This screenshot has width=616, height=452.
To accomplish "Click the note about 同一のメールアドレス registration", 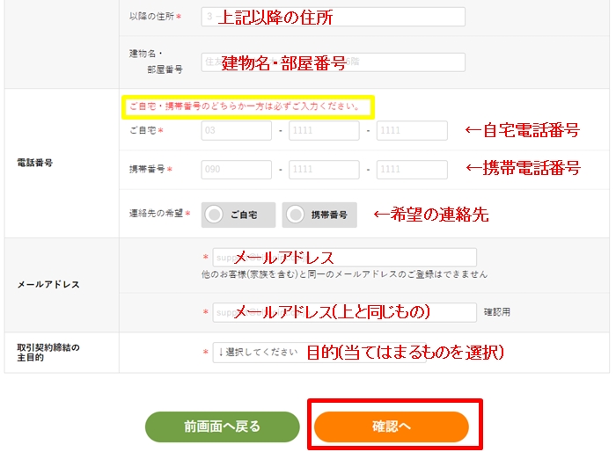I will (x=345, y=274).
